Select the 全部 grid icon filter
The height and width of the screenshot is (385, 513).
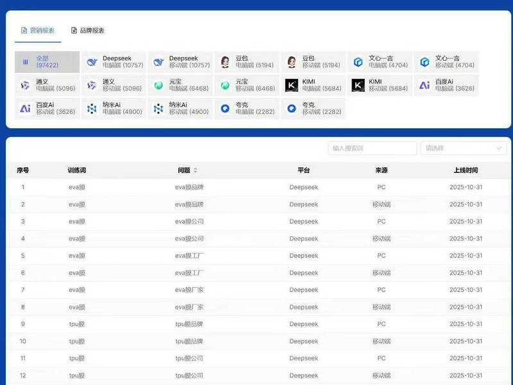click(26, 62)
